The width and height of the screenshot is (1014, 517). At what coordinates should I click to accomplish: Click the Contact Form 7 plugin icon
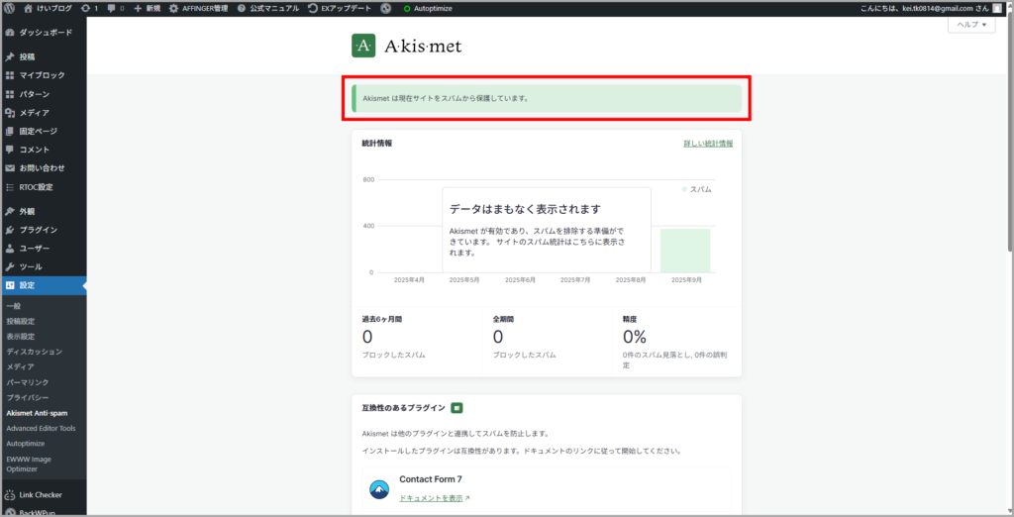coord(379,488)
